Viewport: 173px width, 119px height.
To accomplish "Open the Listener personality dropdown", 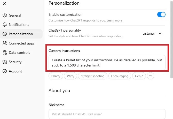I will point(149,33).
